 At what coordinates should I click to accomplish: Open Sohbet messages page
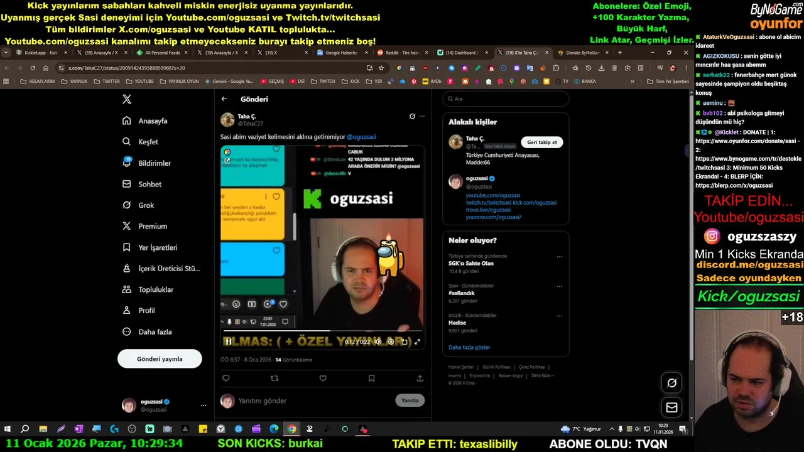pos(142,184)
